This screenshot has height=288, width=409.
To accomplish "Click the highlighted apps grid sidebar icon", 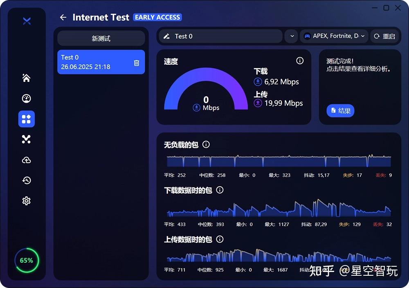I will tap(26, 119).
